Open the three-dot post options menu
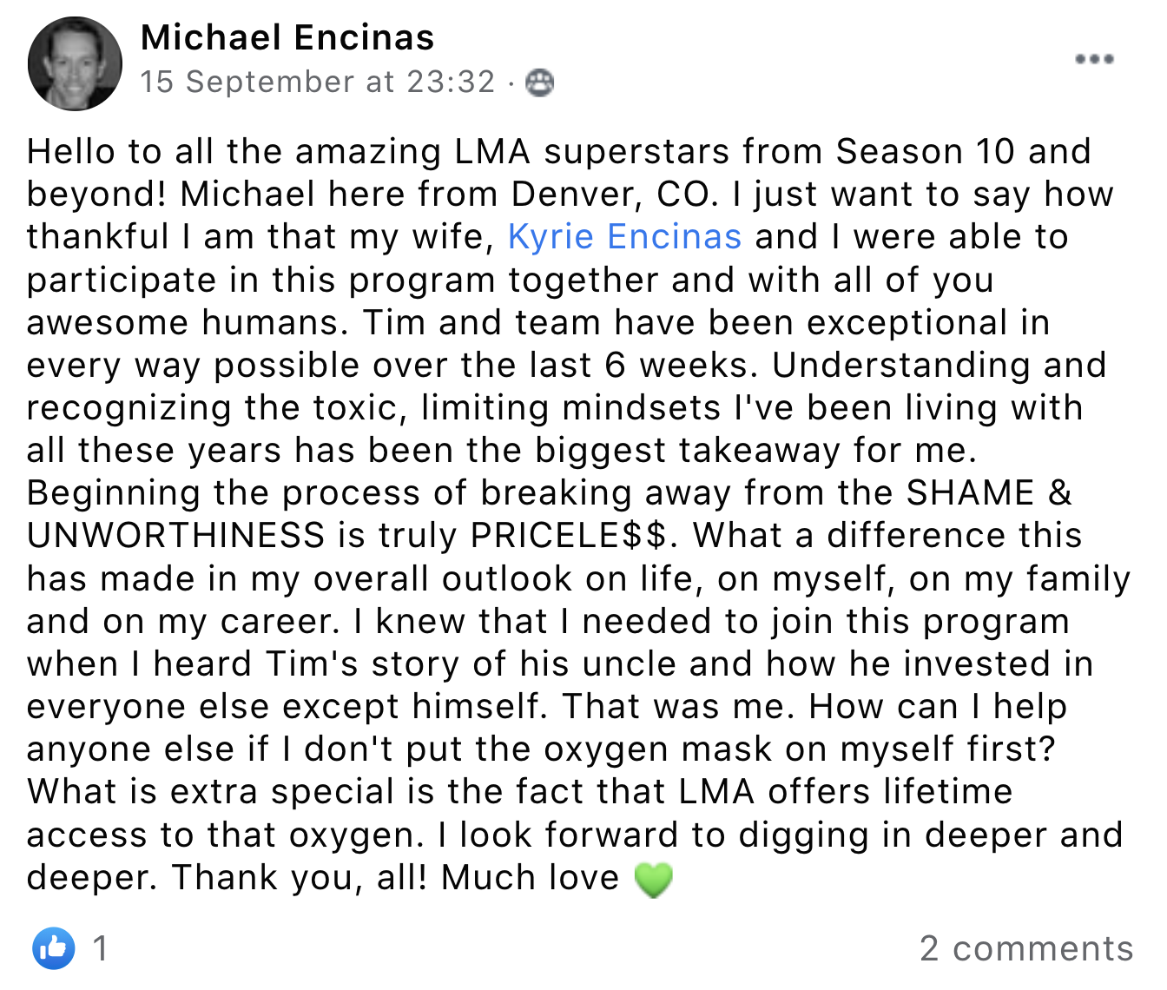This screenshot has height=990, width=1167. pos(1094,59)
